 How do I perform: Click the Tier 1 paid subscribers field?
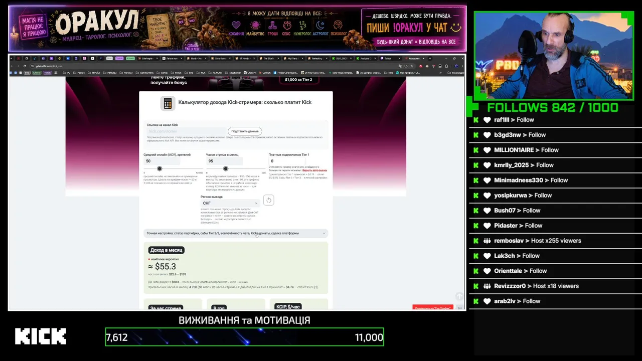click(x=286, y=161)
